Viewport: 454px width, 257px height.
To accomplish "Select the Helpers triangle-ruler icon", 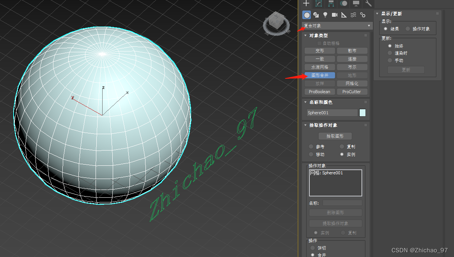I will click(344, 15).
